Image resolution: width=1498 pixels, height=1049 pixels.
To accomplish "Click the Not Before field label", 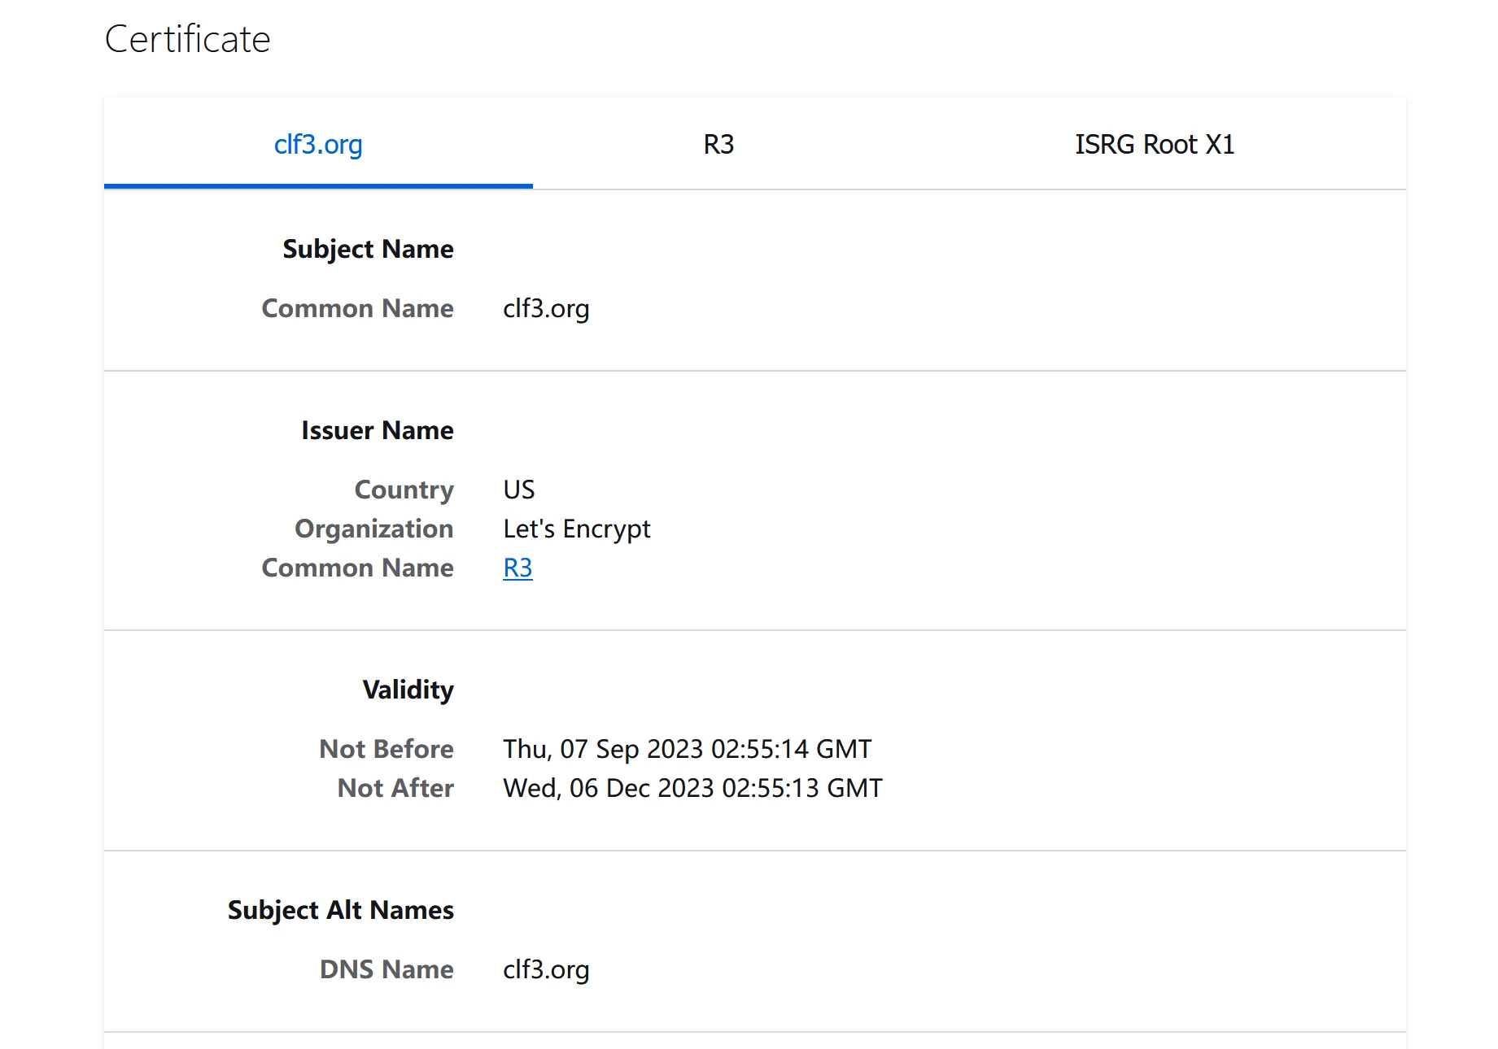I will pos(386,749).
